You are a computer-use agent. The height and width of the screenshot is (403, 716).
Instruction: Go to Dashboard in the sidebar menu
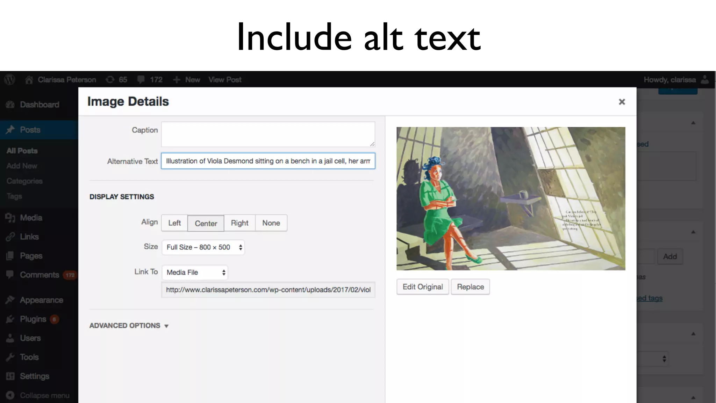(39, 105)
